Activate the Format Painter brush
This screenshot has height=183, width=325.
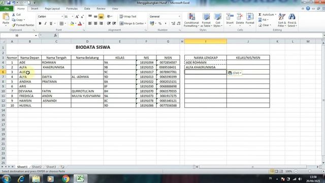14,25
